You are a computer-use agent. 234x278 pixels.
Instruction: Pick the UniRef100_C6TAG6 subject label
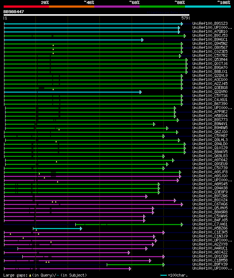(210, 204)
